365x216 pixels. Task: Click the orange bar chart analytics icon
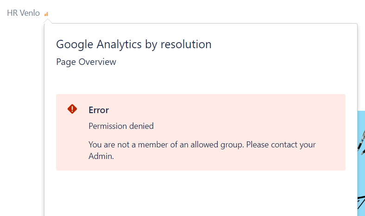[46, 14]
